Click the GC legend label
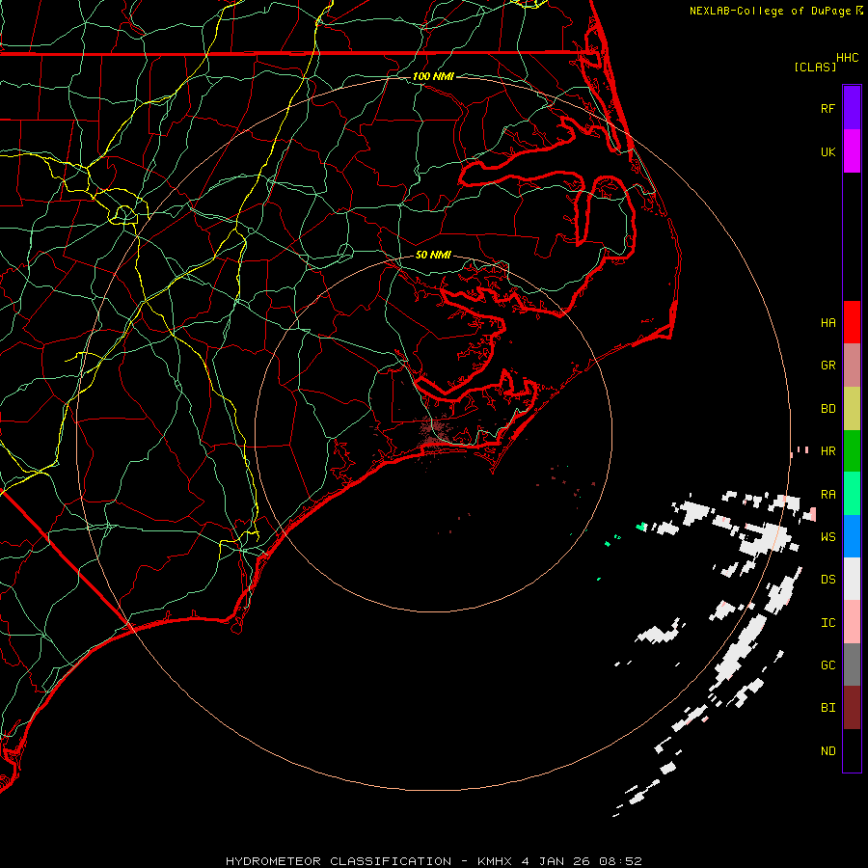Screen dimensions: 868x868 827,665
